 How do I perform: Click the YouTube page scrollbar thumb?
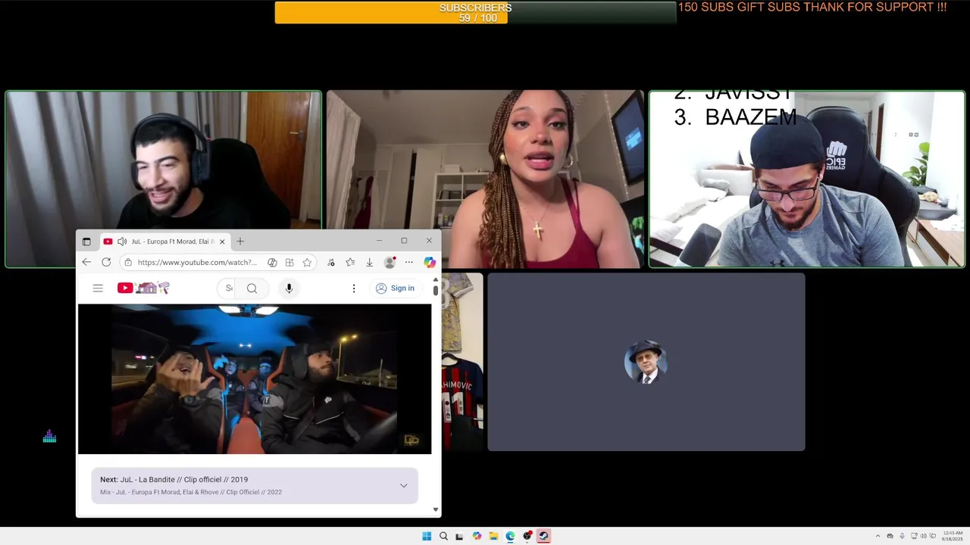436,291
